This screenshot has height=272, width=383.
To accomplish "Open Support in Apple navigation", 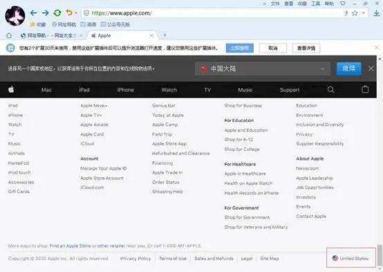I will (290, 90).
